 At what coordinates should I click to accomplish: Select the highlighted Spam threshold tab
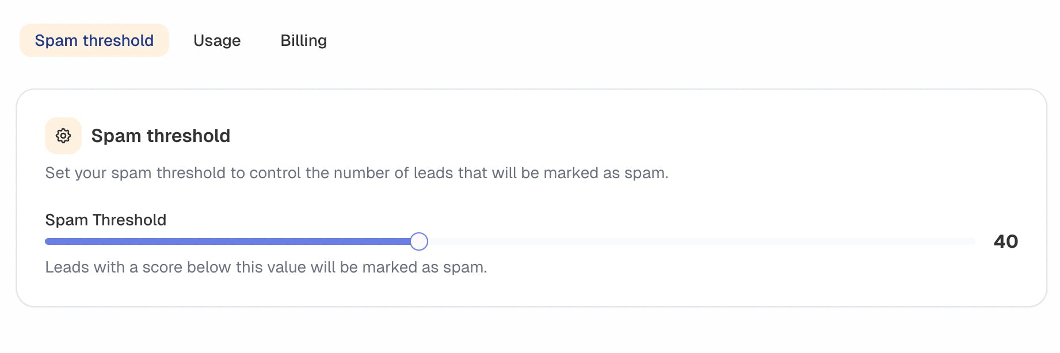(94, 41)
